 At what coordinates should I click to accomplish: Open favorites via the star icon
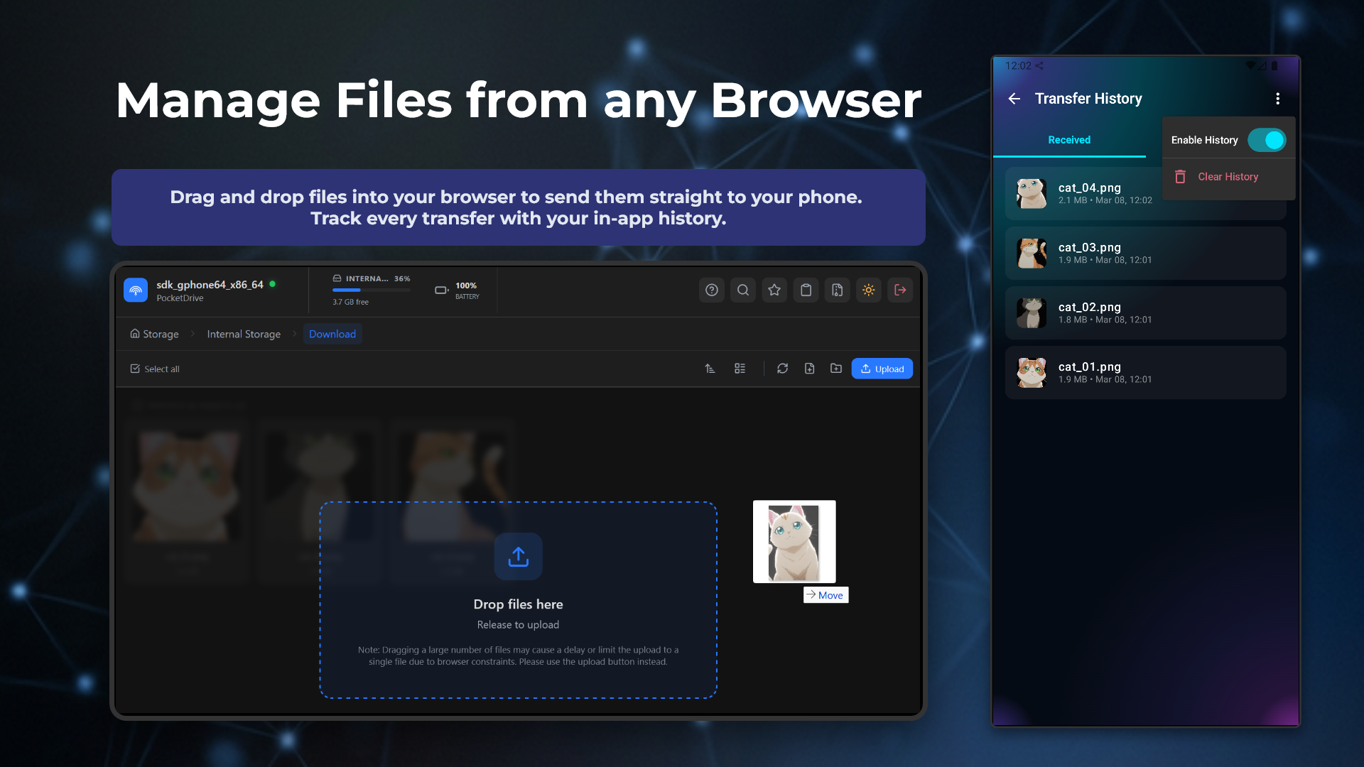[x=774, y=290]
